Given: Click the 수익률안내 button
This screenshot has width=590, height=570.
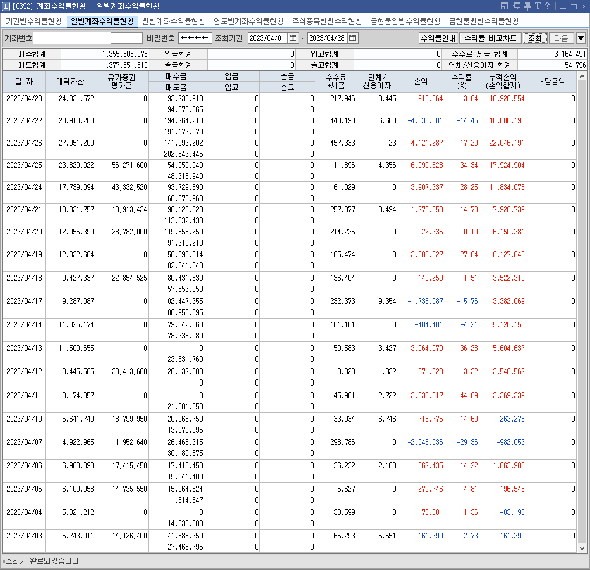Looking at the screenshot, I should click(438, 38).
